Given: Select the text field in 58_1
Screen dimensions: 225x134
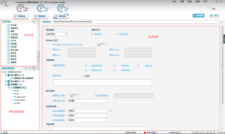Looking at the screenshot, I should (x=18, y=103).
